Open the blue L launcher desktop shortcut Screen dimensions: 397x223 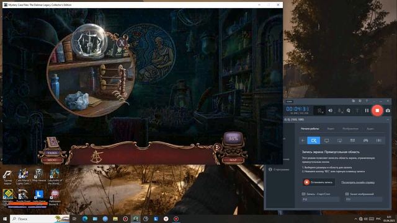[39, 198]
